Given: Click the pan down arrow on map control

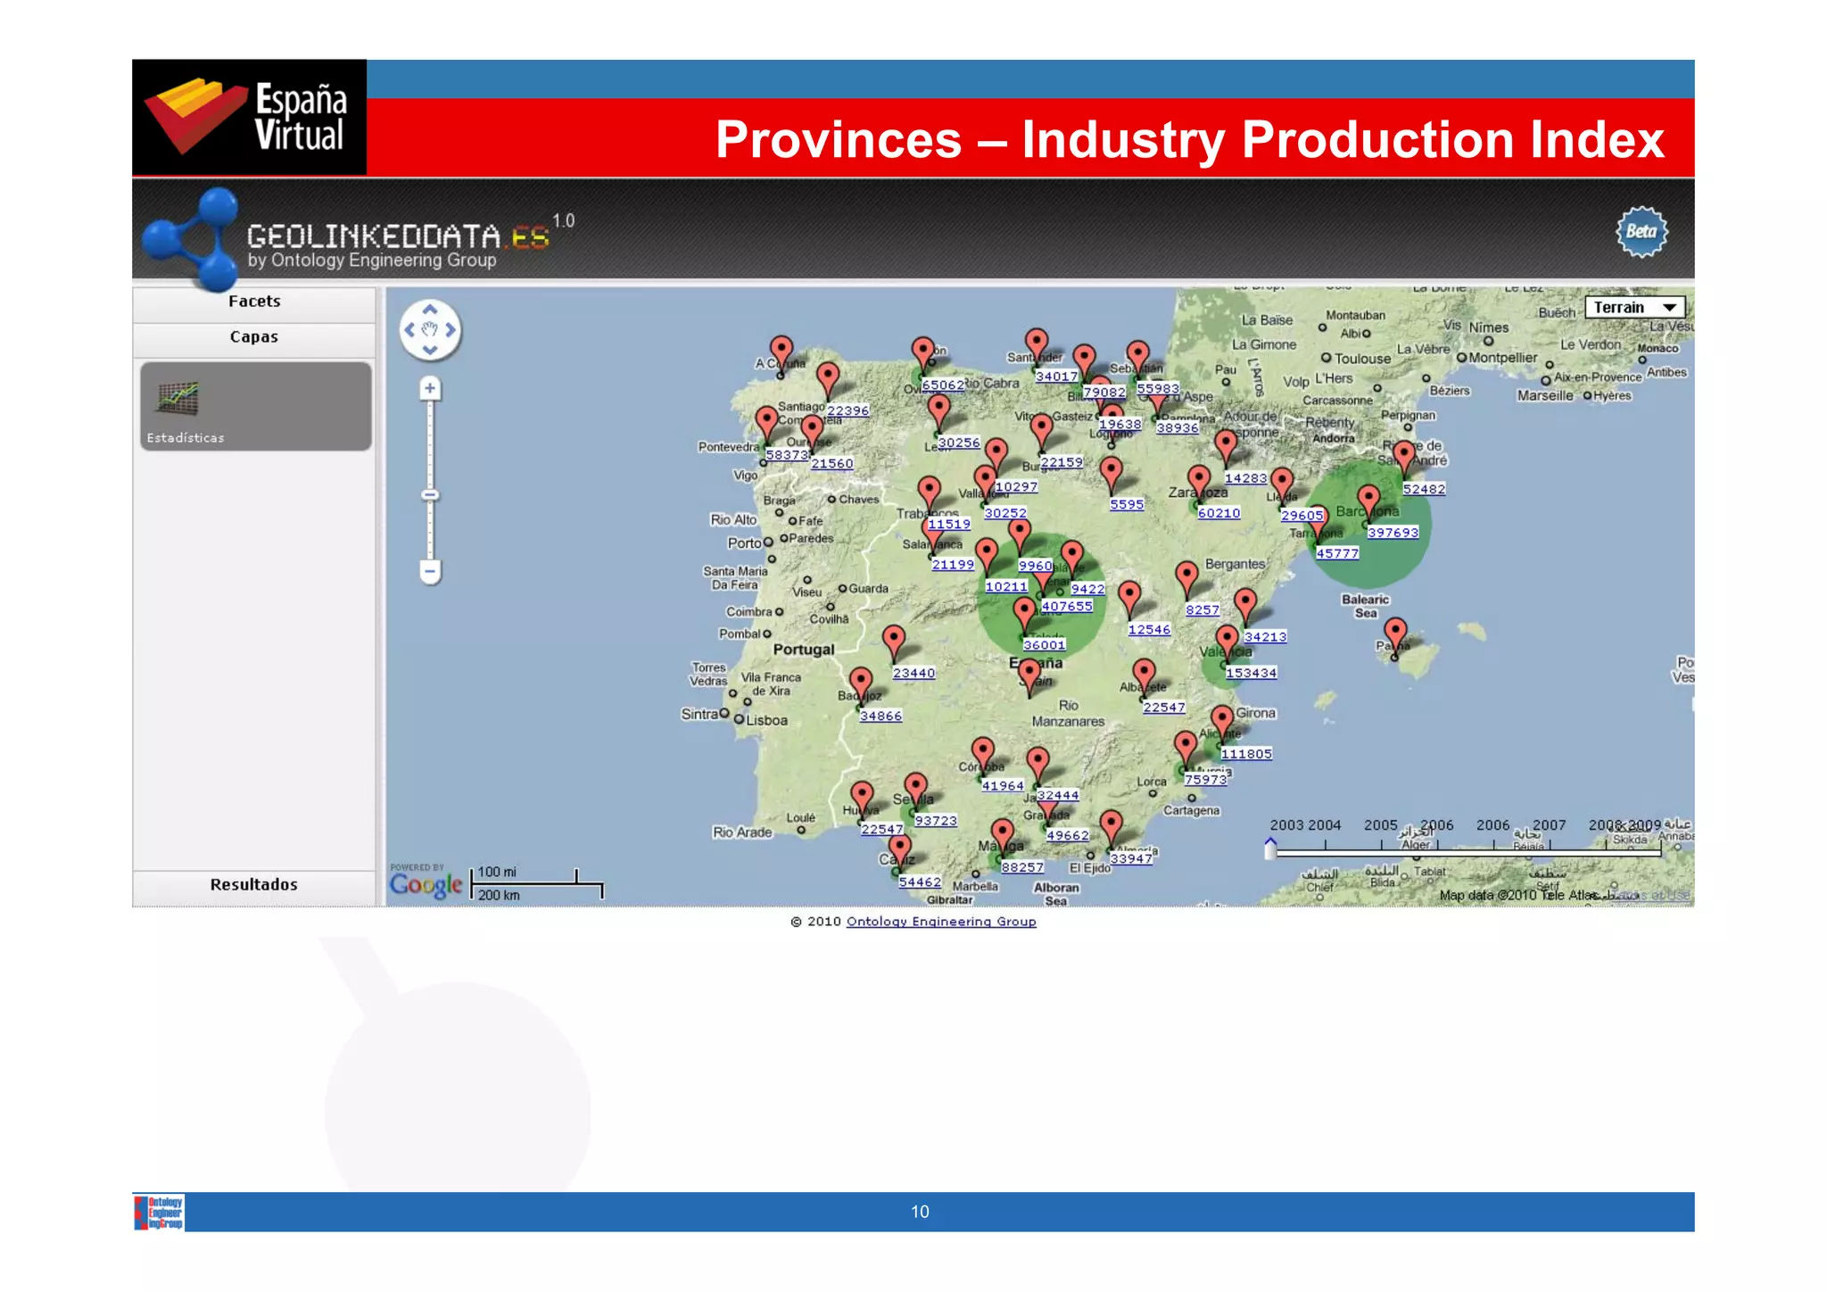Looking at the screenshot, I should point(430,350).
